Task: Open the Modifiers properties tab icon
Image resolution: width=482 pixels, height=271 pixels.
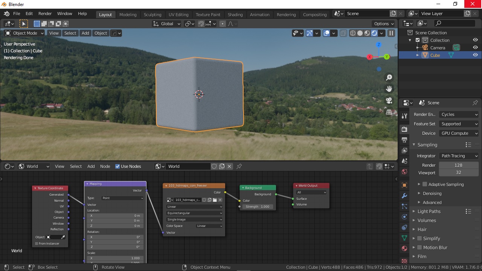Action: (x=404, y=196)
